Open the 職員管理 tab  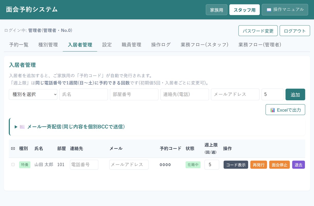point(132,45)
